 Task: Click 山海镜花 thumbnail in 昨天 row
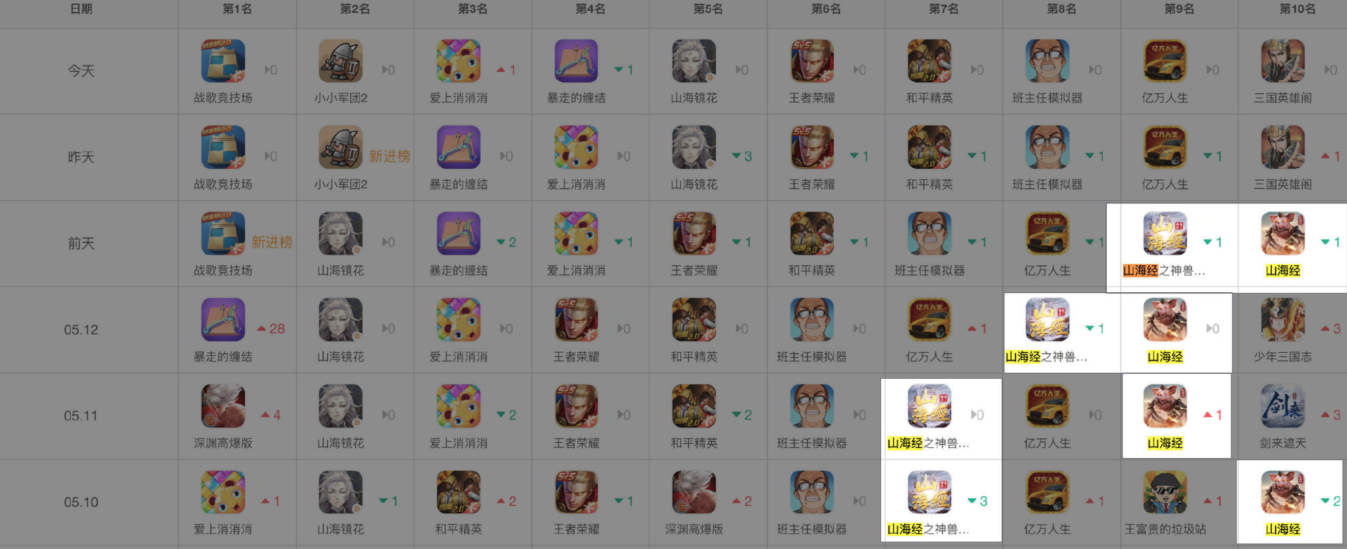[x=694, y=147]
